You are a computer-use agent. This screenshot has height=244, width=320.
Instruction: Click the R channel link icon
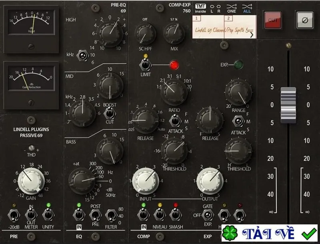coord(218,9)
